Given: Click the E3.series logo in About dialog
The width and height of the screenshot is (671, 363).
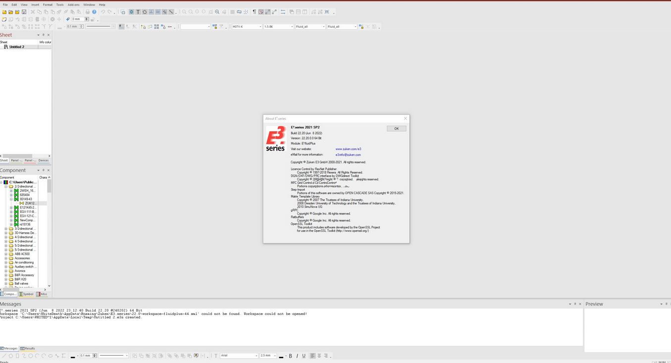Looking at the screenshot, I should coord(276,139).
